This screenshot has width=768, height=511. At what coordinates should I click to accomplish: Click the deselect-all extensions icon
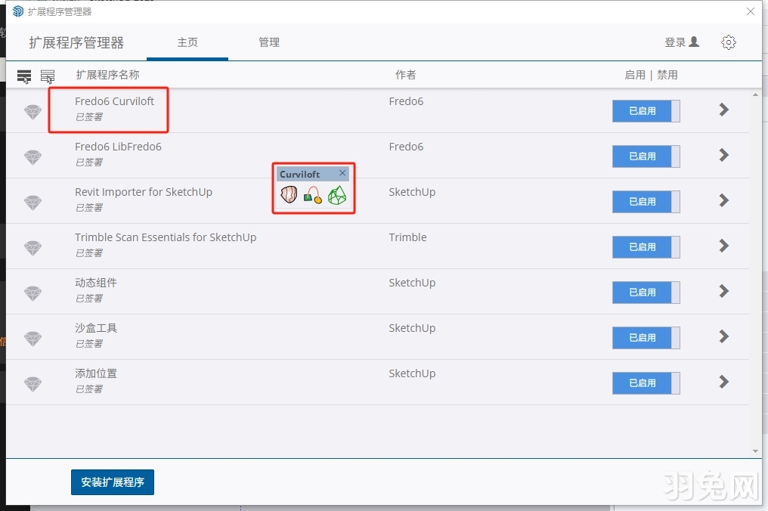pyautogui.click(x=48, y=76)
